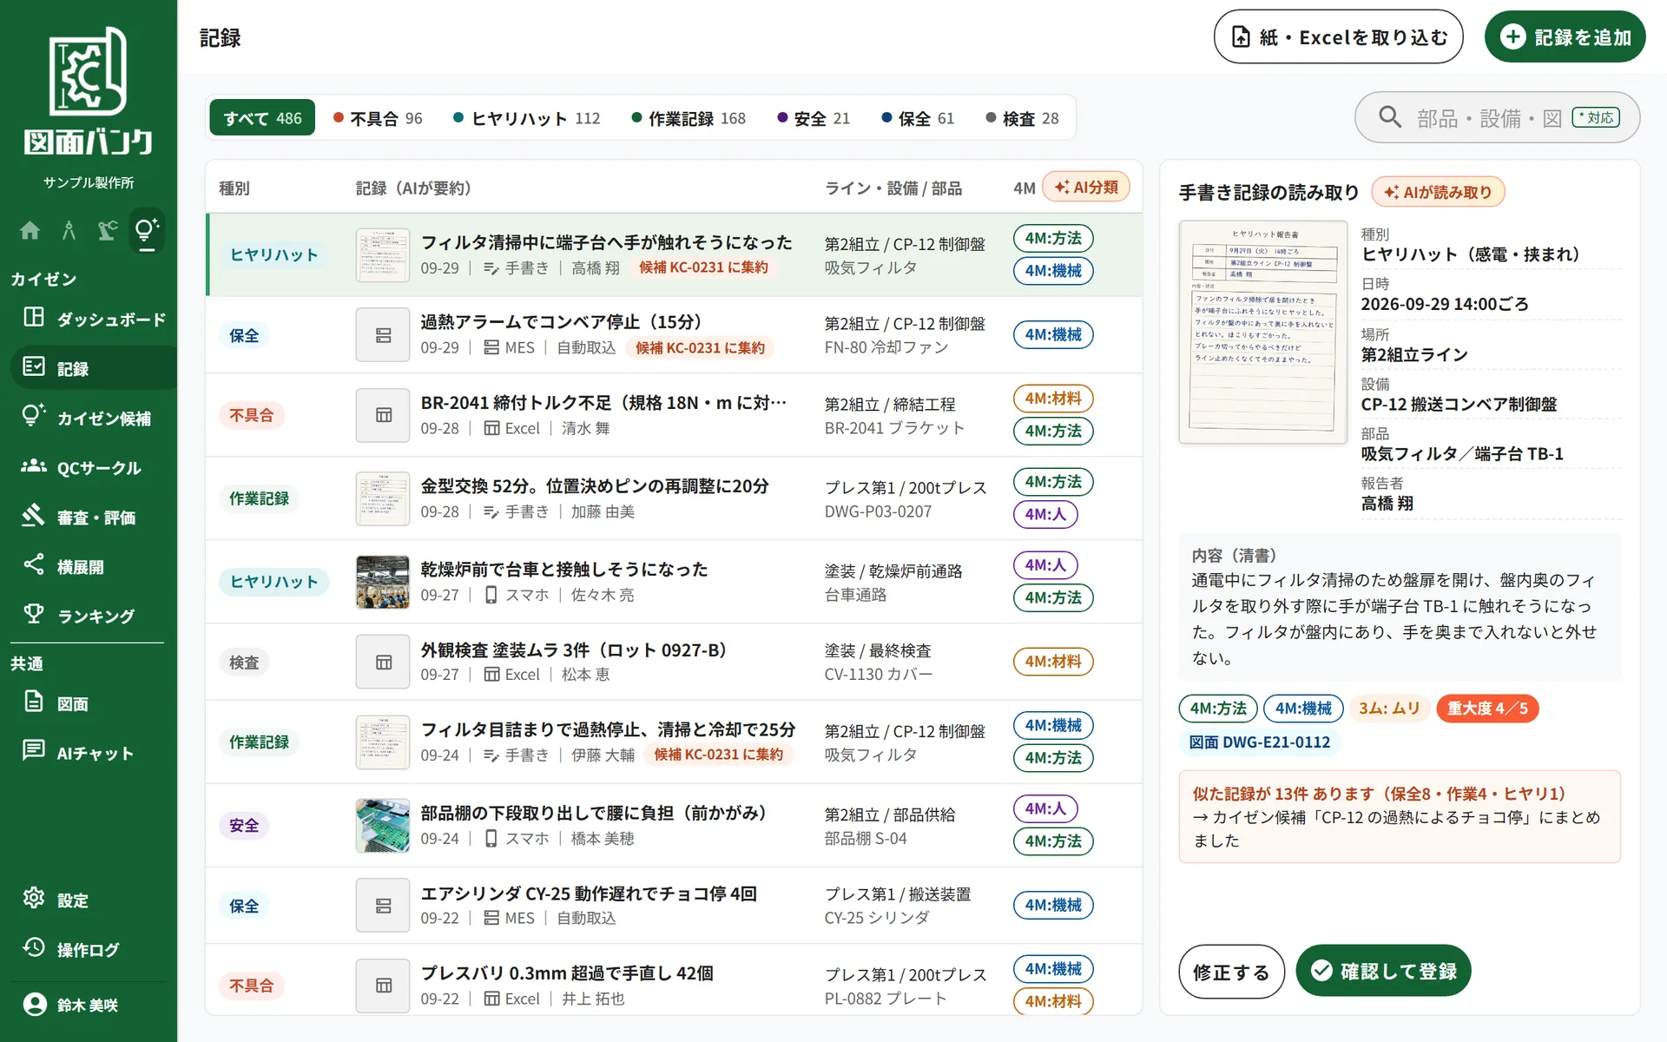This screenshot has width=1667, height=1042.
Task: Open 設定 in the sidebar
Action: (x=93, y=900)
